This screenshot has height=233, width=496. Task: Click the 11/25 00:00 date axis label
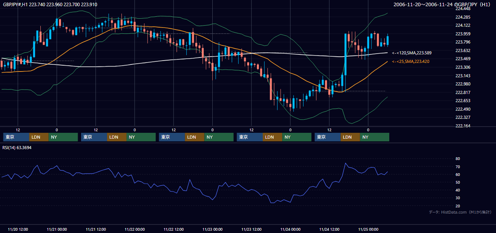pos(368,229)
